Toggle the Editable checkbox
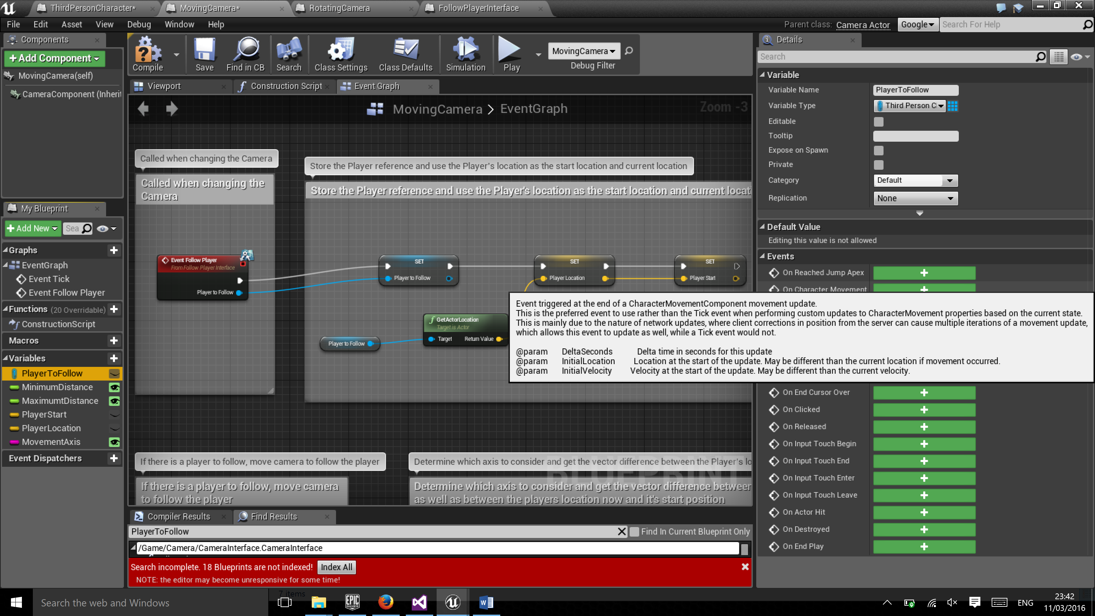This screenshot has height=616, width=1095. [x=879, y=121]
